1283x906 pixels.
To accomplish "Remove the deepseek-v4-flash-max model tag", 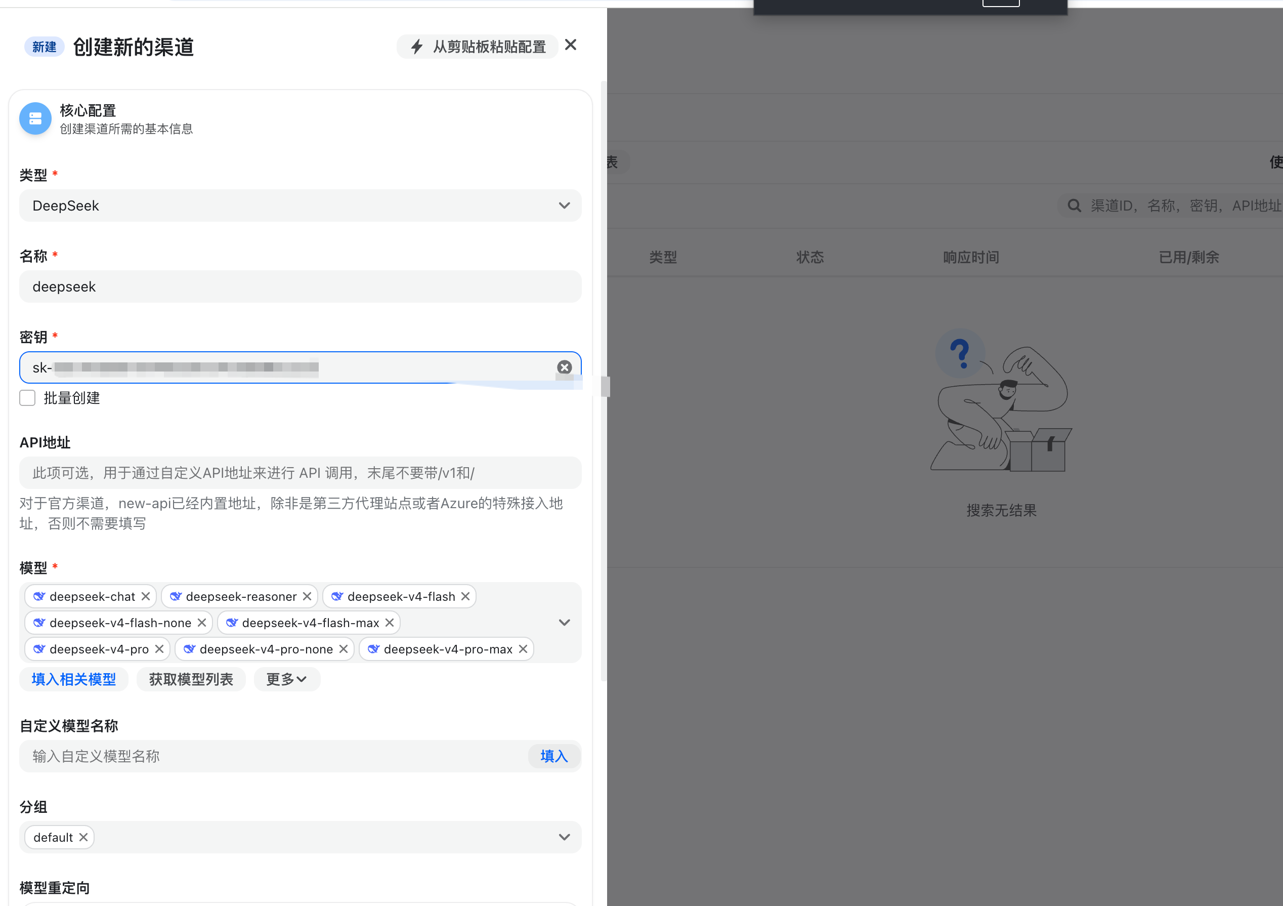I will [390, 623].
